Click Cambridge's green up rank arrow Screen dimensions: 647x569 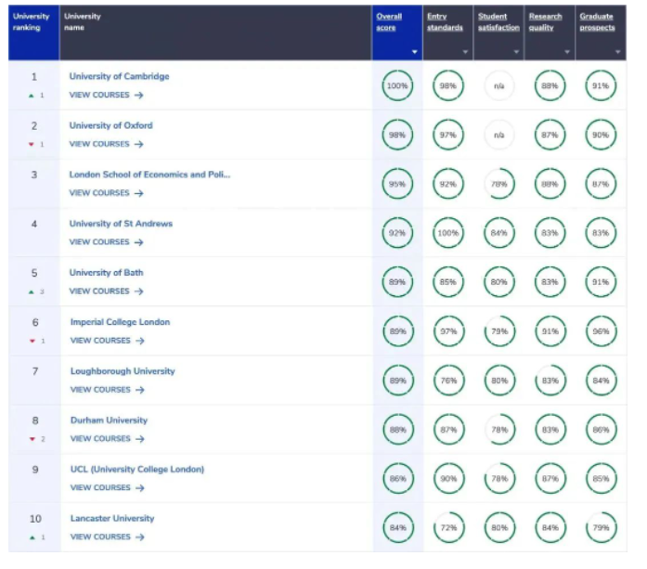point(31,96)
